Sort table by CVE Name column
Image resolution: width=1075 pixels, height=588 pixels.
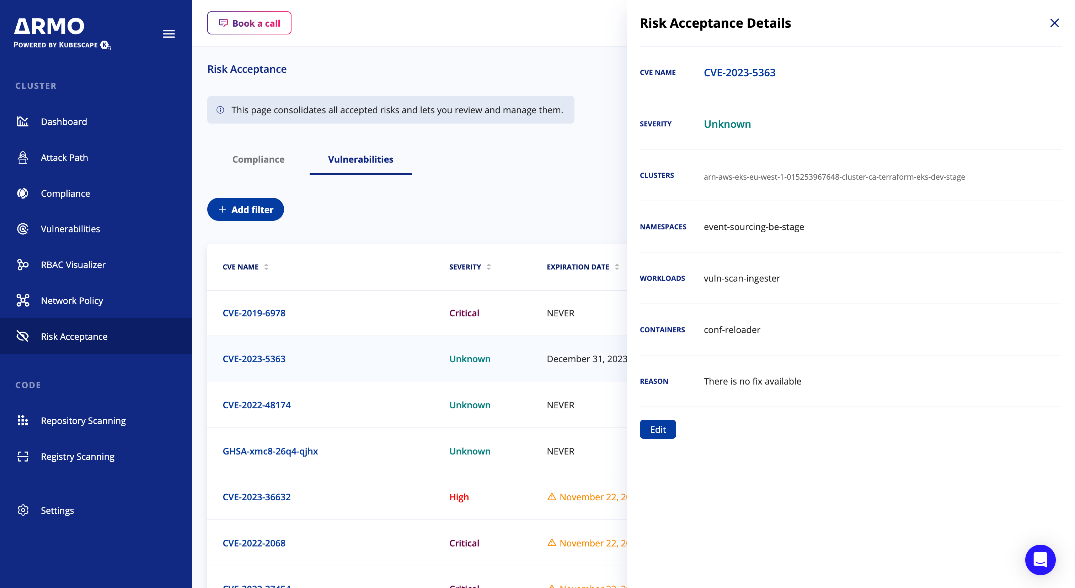coord(266,267)
